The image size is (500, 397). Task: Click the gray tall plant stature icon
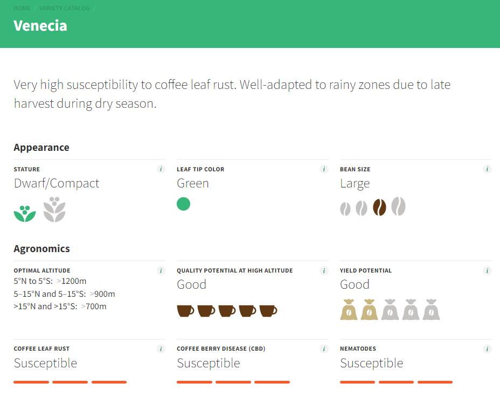[x=54, y=209]
